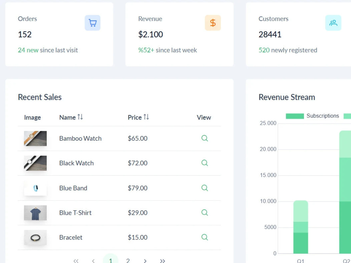Go to first page of Recent Sales

coord(76,261)
